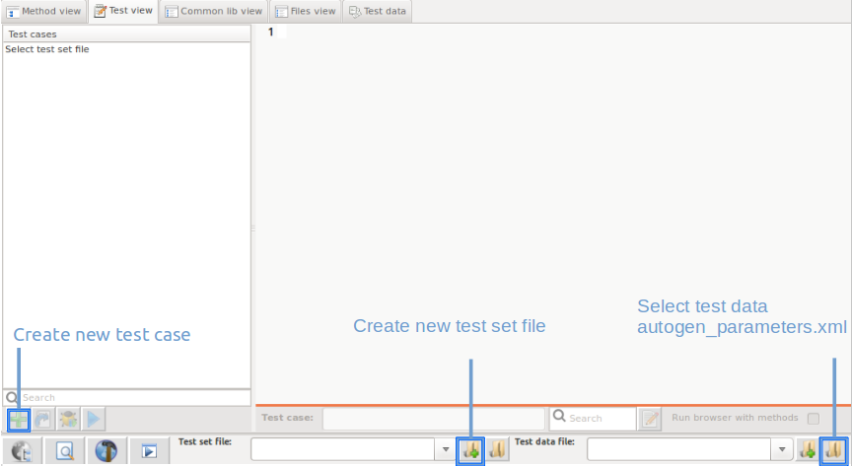Open existing test set file folder icon

497,449
